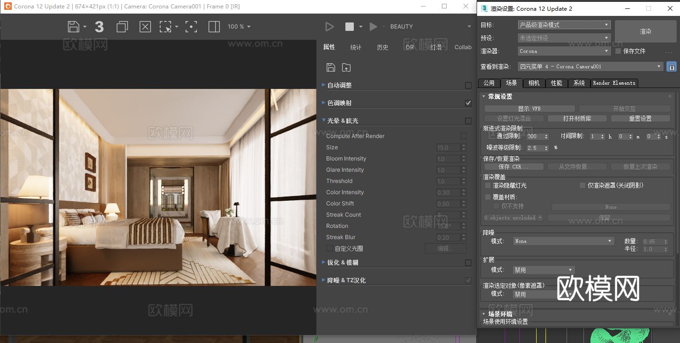Click 打开材质库 to open the material library
Image resolution: width=680 pixels, height=343 pixels.
577,118
